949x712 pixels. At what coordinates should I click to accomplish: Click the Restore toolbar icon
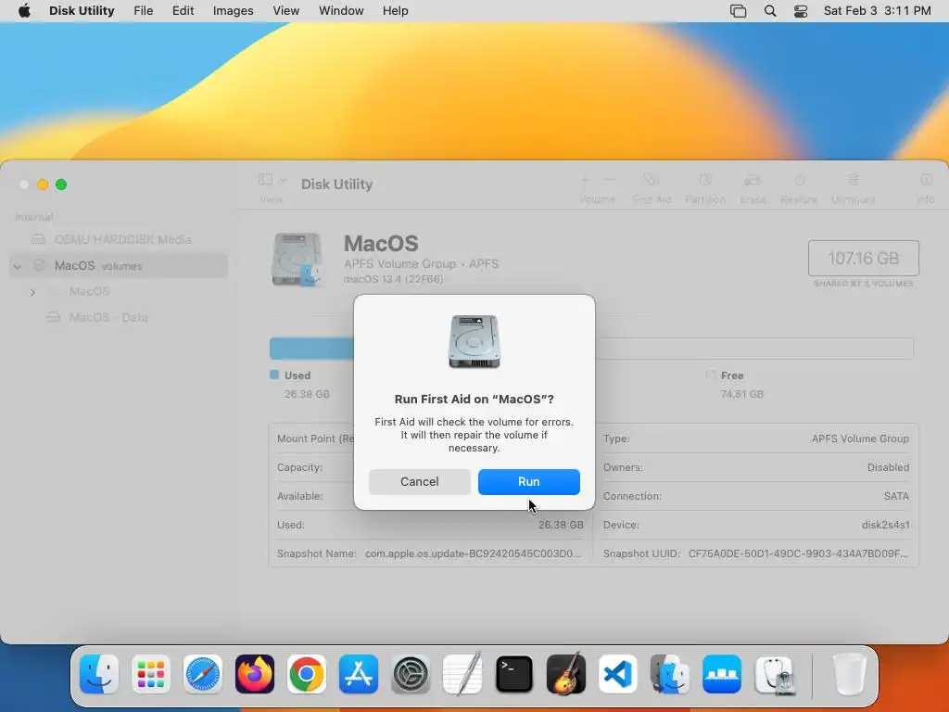click(x=799, y=179)
